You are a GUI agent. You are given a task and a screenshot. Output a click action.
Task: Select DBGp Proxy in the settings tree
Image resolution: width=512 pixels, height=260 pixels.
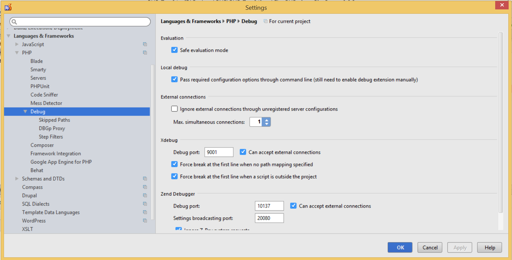tap(52, 128)
